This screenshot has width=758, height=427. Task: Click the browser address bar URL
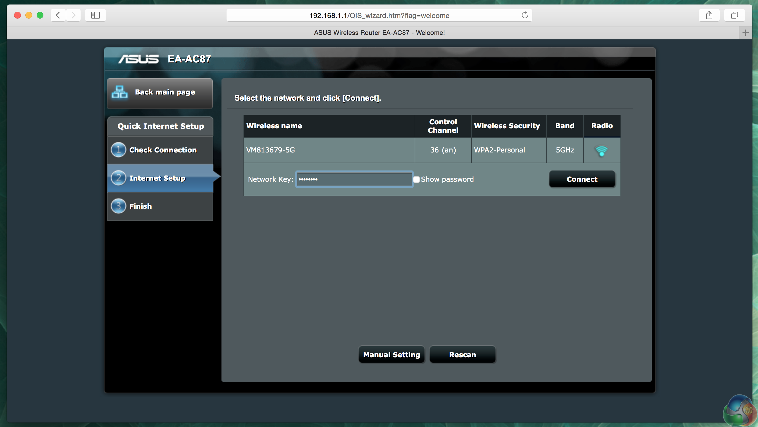(x=379, y=15)
